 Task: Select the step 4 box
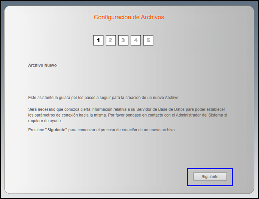pos(136,40)
